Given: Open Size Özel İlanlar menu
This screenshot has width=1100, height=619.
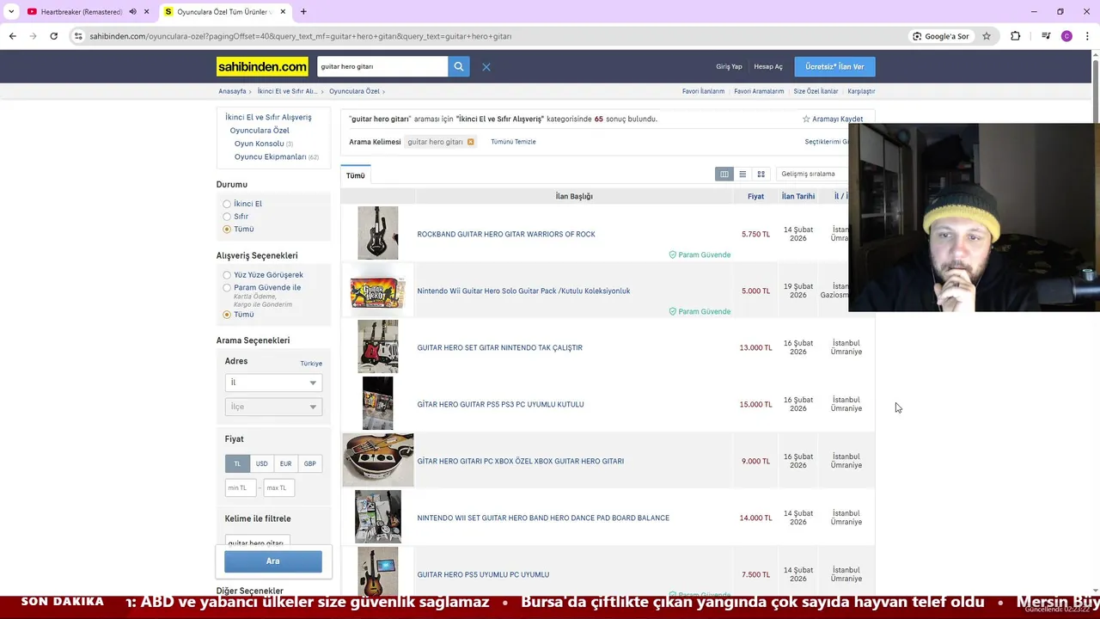Looking at the screenshot, I should [x=816, y=91].
